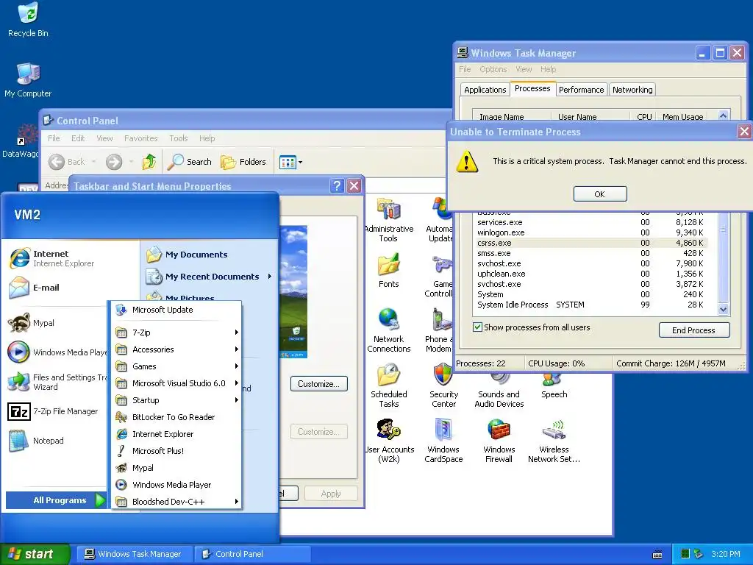Click the Start button on taskbar
753x565 pixels.
point(35,554)
